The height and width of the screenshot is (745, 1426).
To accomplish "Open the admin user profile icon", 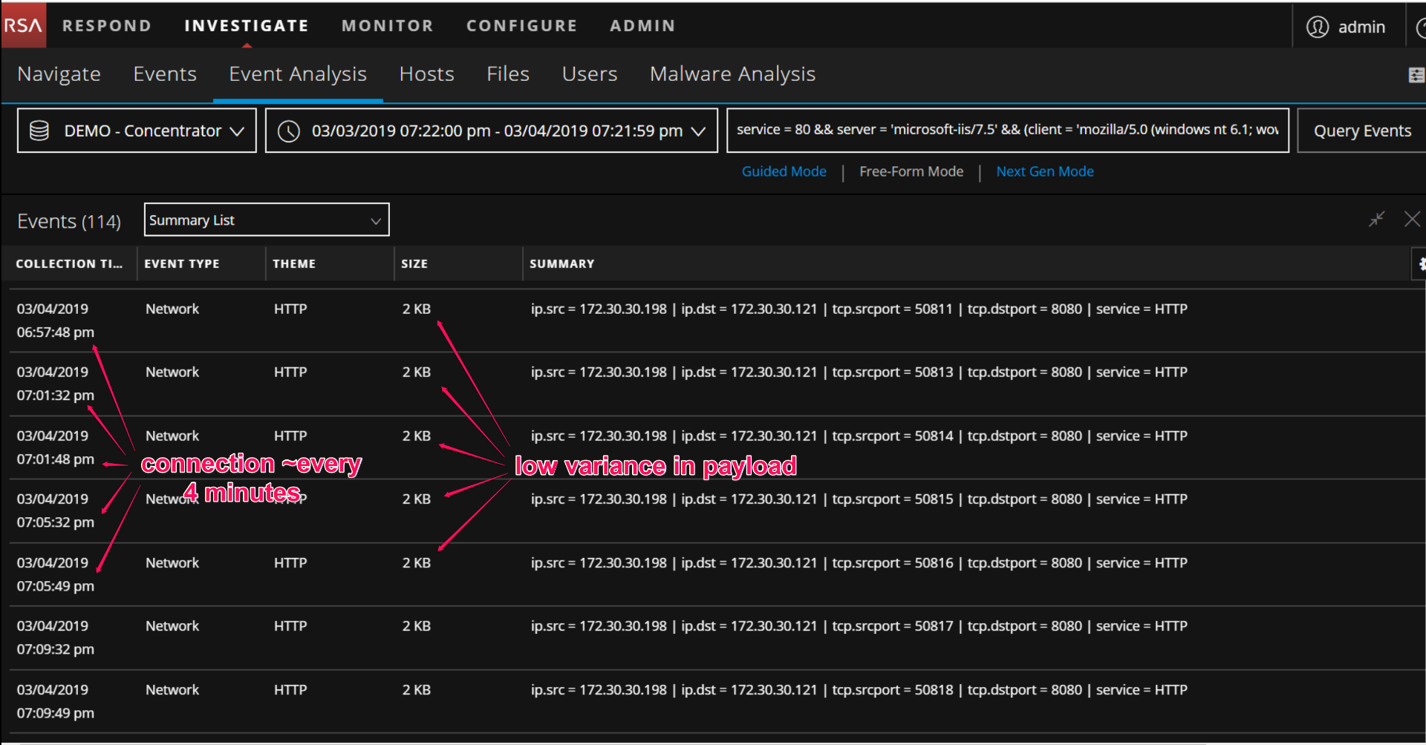I will [x=1317, y=27].
